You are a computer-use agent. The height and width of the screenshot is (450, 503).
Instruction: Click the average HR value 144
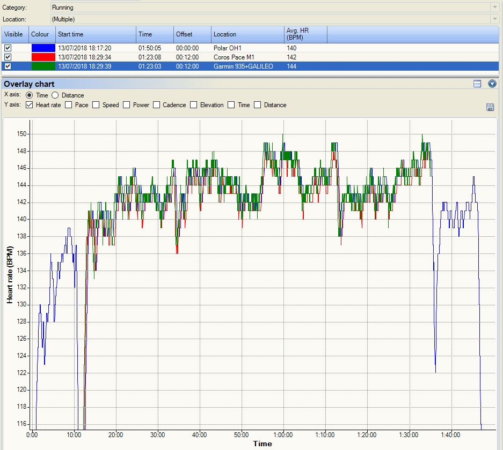pyautogui.click(x=291, y=66)
